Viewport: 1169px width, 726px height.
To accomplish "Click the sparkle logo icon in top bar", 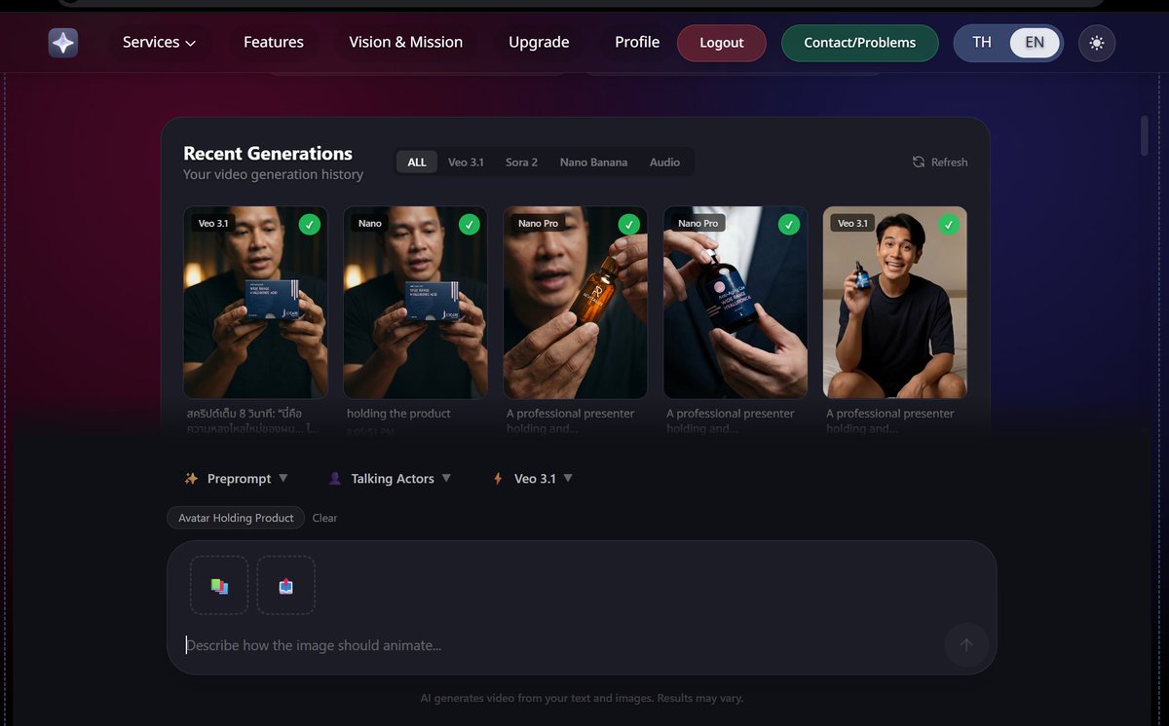I will (62, 42).
